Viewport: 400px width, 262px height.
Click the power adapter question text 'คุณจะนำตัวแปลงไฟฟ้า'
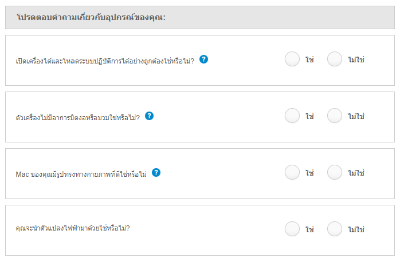click(73, 228)
